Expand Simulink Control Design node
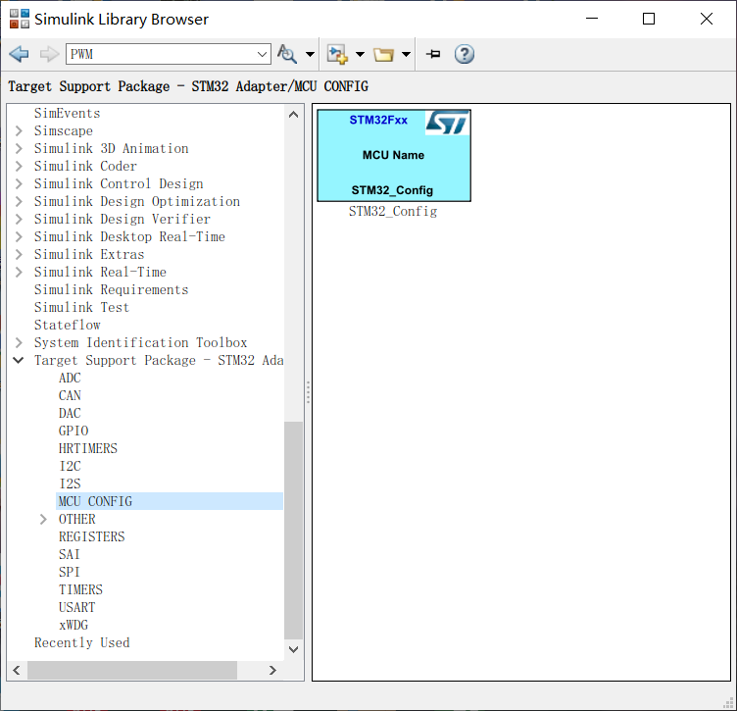 19,183
